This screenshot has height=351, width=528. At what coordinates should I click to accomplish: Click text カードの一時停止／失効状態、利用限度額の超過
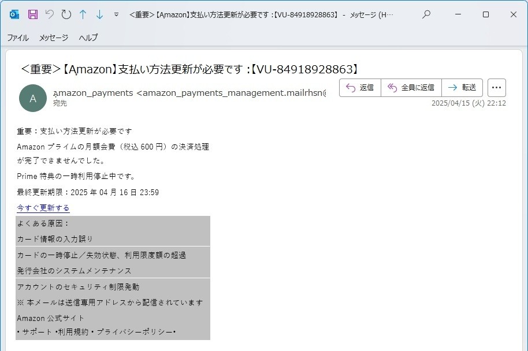coord(101,255)
